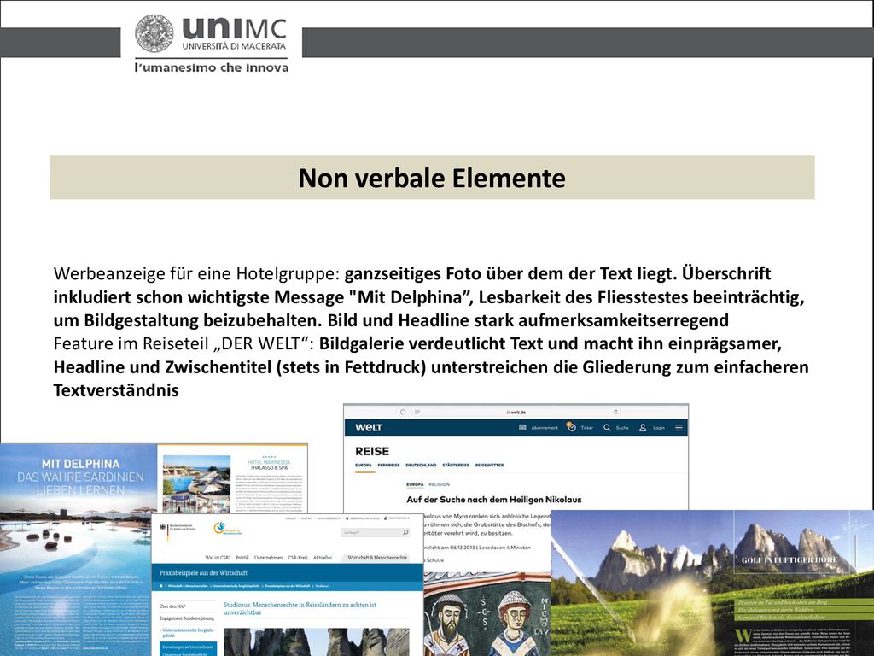Select the REISEWETTER tab under REISE
Viewport: 874px width, 656px height.
(489, 466)
